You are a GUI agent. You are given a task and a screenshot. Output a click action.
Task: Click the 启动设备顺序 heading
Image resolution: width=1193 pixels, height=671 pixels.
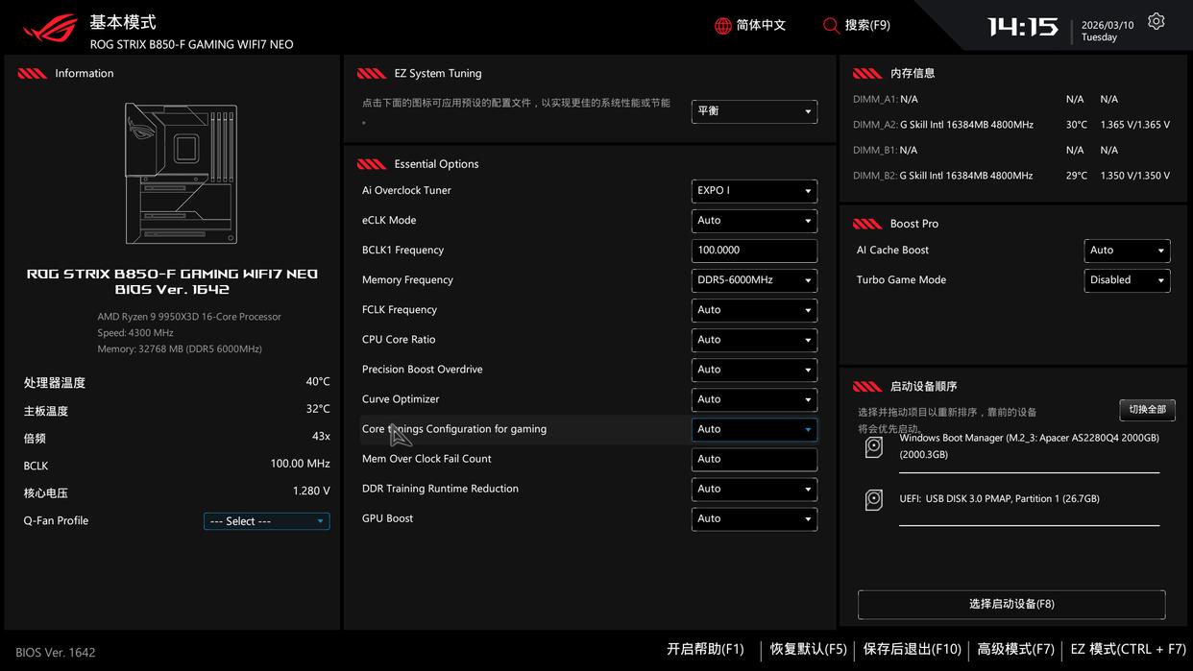tap(924, 386)
